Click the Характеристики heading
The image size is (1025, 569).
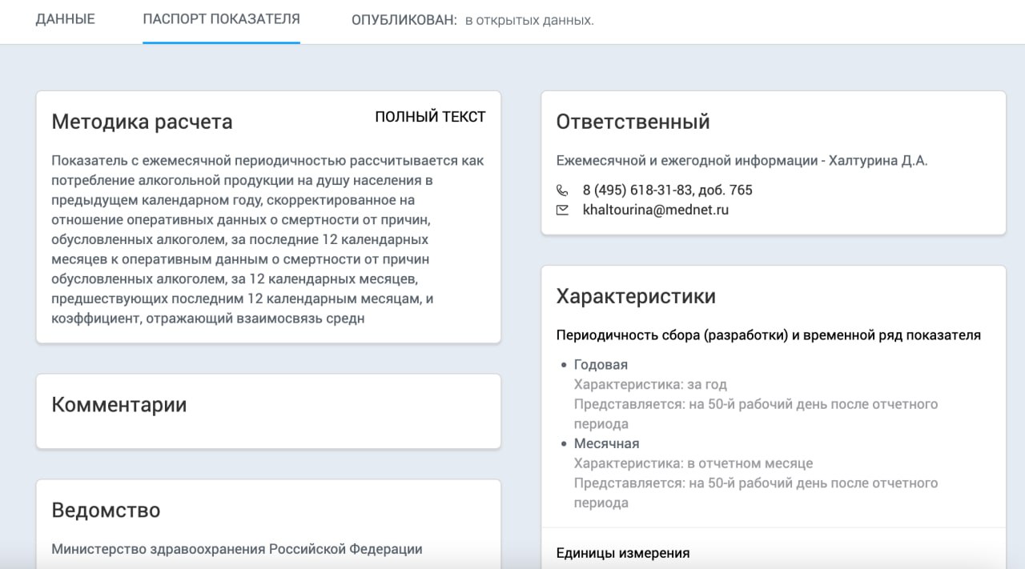pyautogui.click(x=636, y=297)
